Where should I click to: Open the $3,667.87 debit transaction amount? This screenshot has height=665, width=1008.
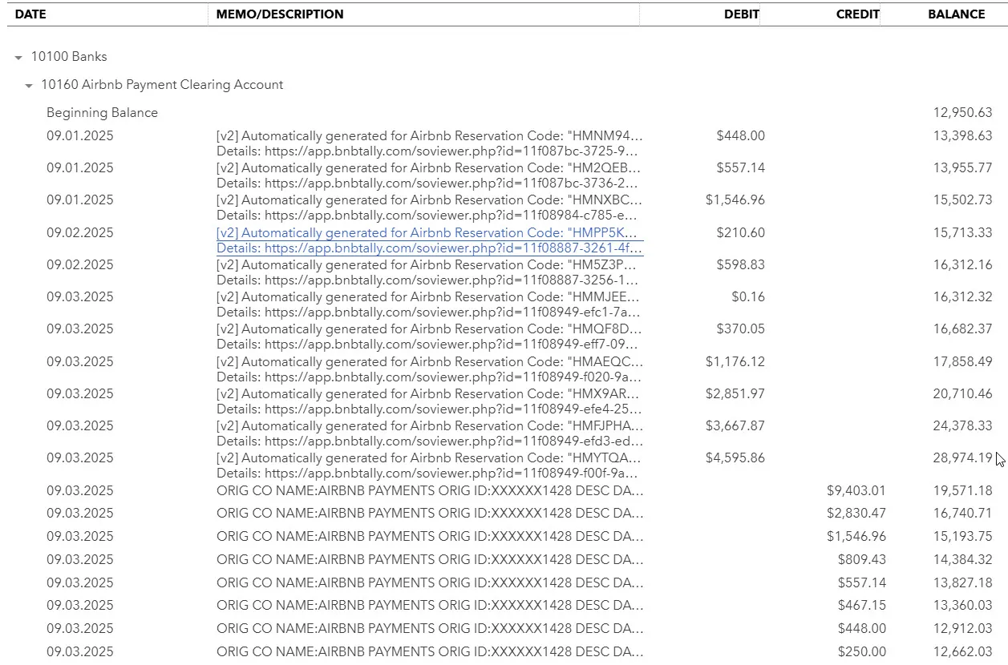point(735,426)
